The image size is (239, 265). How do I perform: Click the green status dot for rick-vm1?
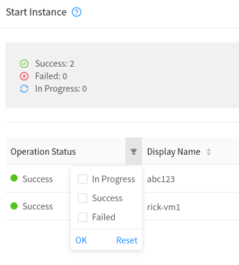pyautogui.click(x=14, y=206)
